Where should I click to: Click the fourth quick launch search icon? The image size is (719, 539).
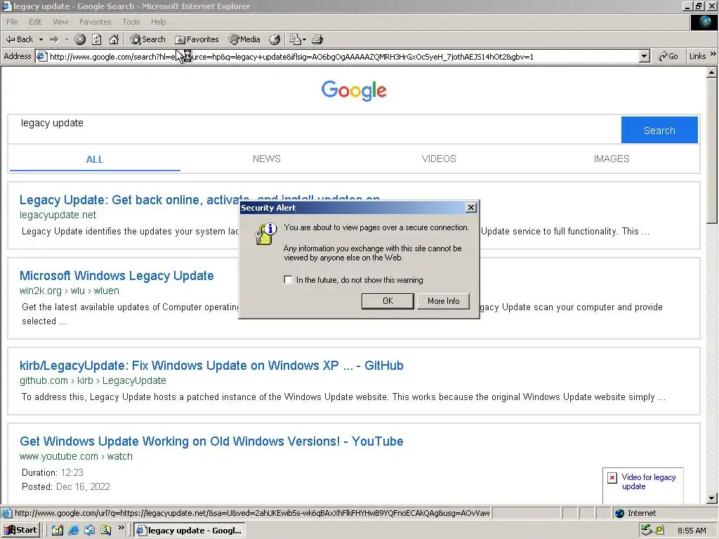coord(105,530)
